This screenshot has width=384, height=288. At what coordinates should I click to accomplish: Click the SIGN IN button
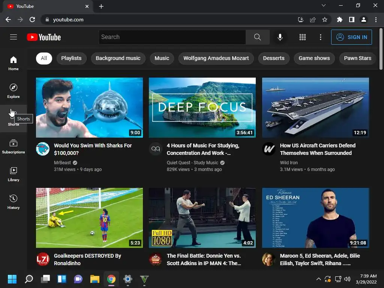tap(351, 37)
